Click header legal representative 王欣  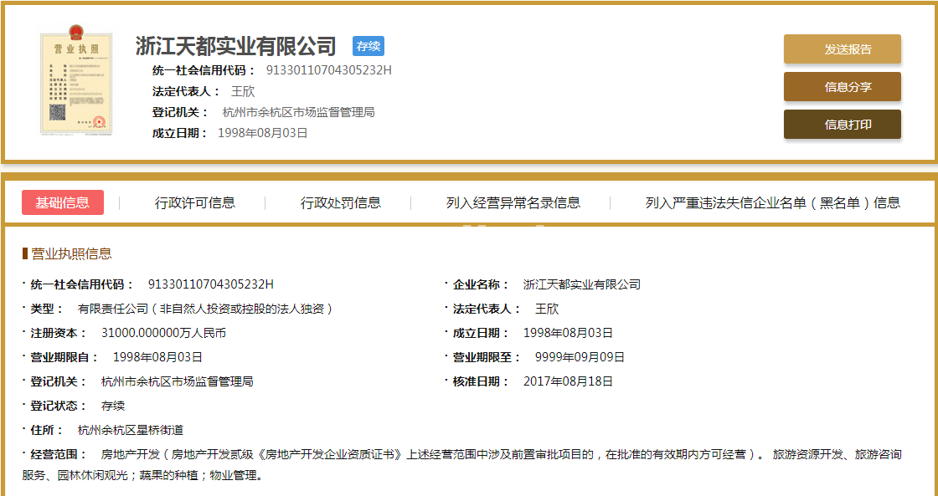coord(243,91)
